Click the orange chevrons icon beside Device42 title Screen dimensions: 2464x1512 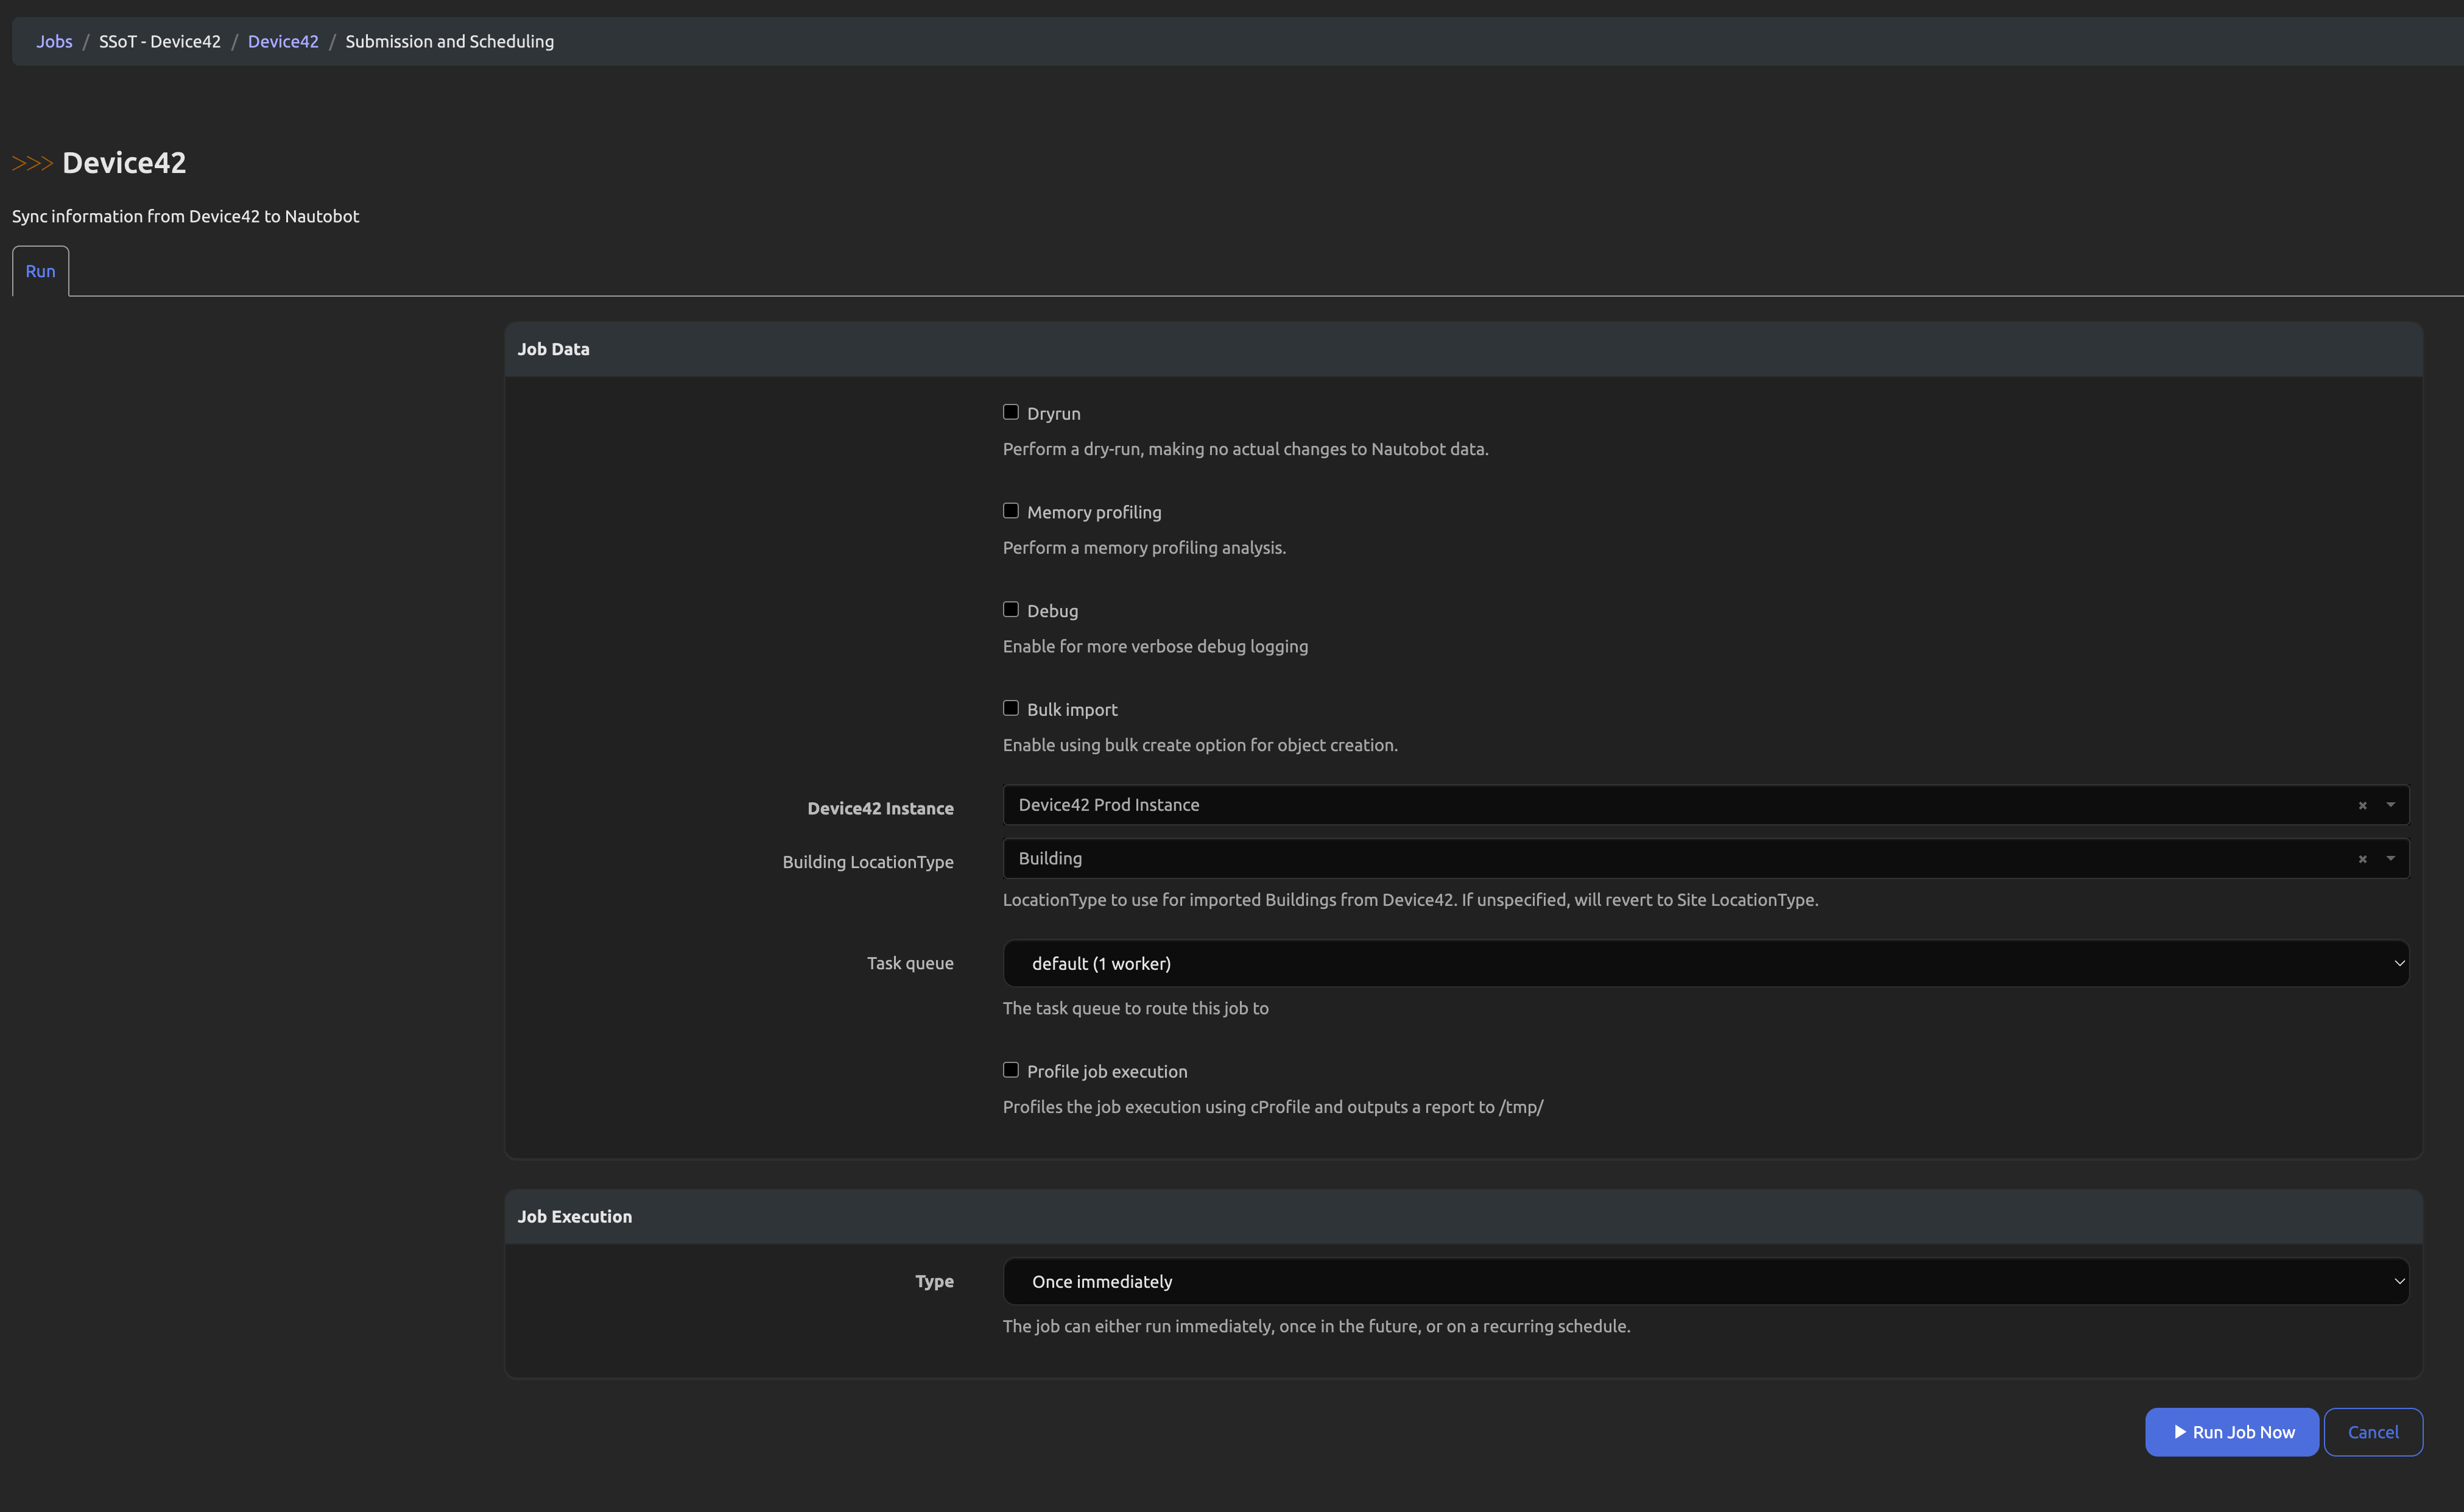(x=32, y=163)
